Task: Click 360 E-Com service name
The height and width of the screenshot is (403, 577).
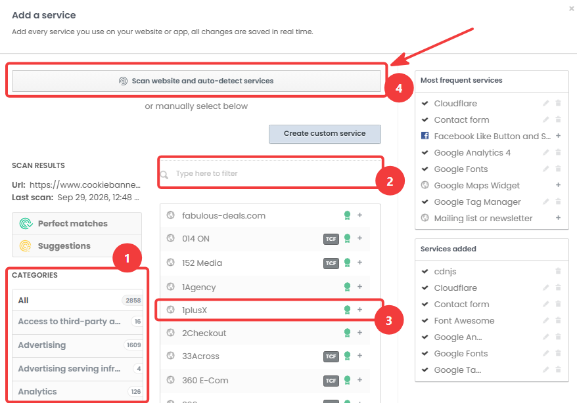Action: (205, 381)
